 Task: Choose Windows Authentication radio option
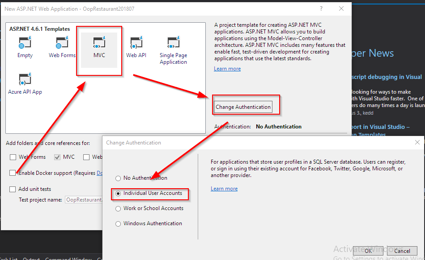click(118, 224)
